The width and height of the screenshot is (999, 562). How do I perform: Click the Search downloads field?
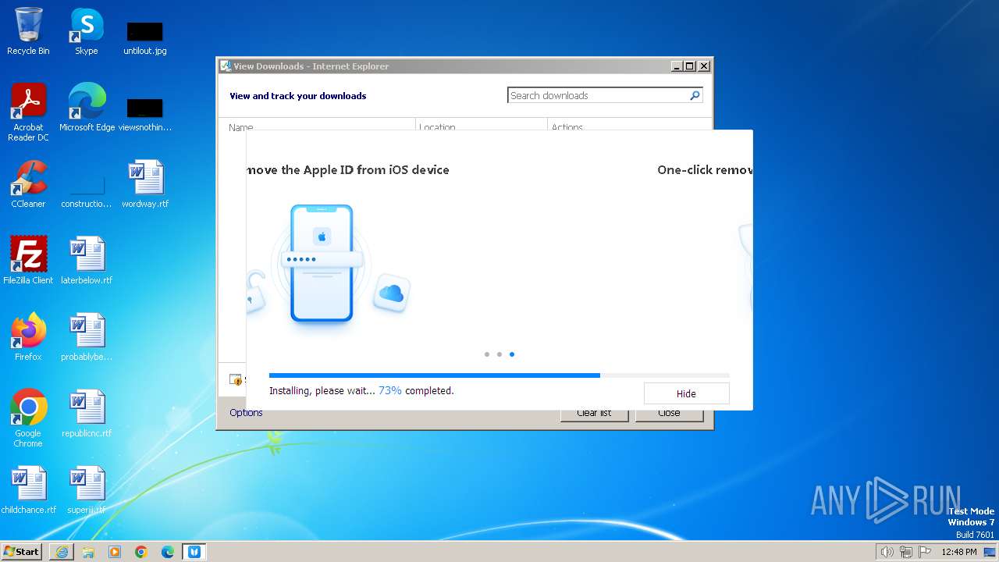click(x=598, y=95)
